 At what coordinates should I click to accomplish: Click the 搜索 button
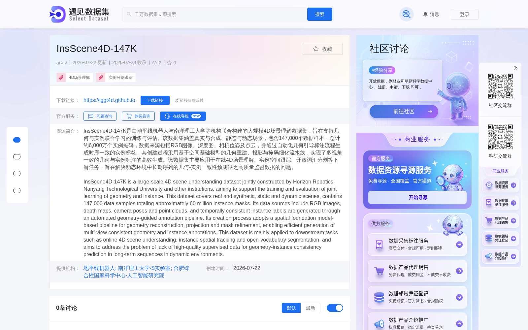click(320, 14)
